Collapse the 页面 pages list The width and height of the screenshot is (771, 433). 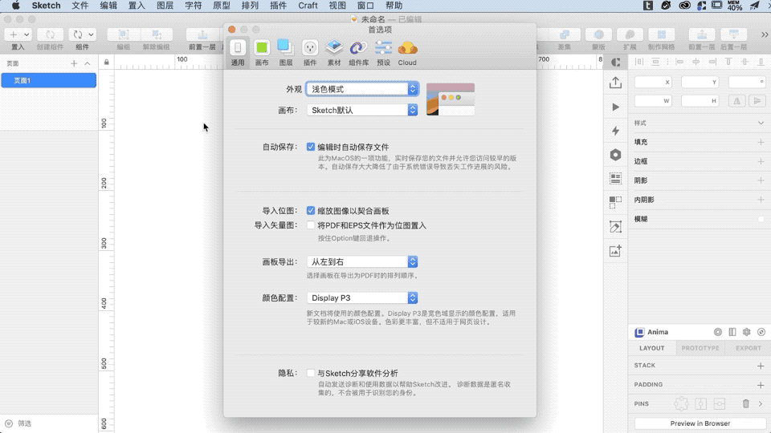[88, 63]
